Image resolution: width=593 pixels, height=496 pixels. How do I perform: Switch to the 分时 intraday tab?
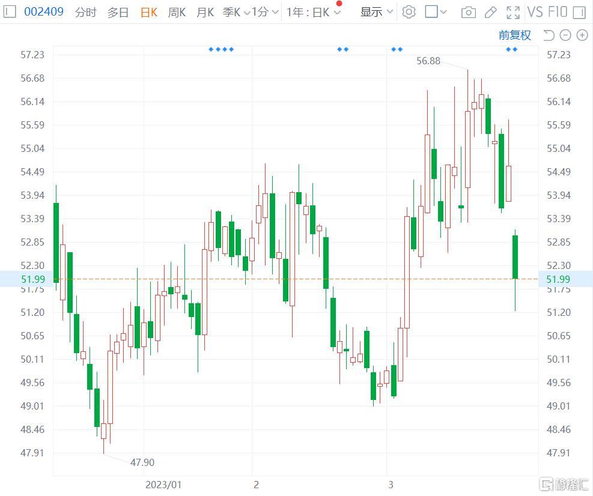[85, 13]
